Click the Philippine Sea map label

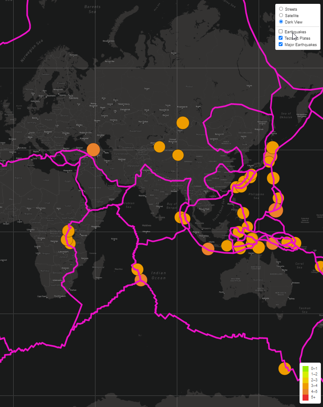click(256, 196)
